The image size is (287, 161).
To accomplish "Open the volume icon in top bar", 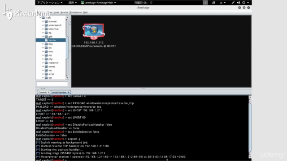I will pyautogui.click(x=238, y=3).
